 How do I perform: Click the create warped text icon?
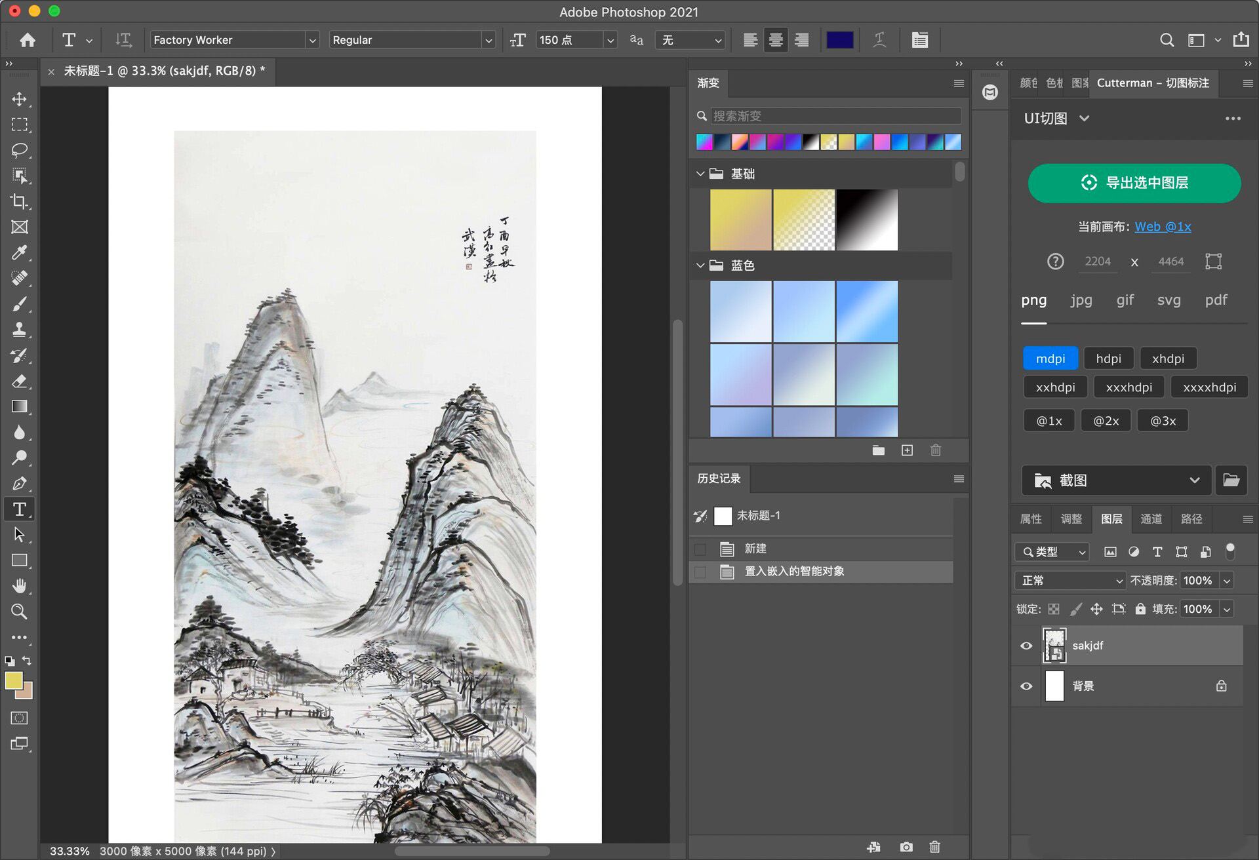pos(879,40)
